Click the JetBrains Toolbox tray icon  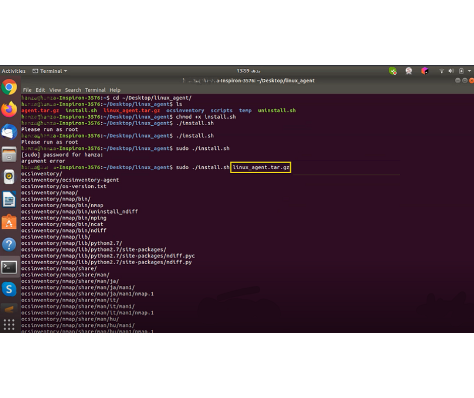point(425,71)
